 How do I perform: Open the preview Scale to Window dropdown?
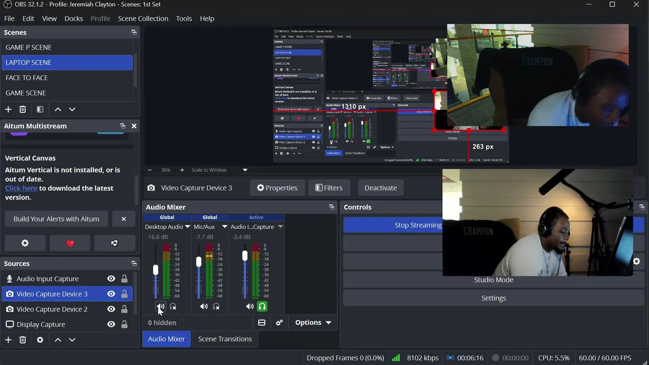[245, 170]
